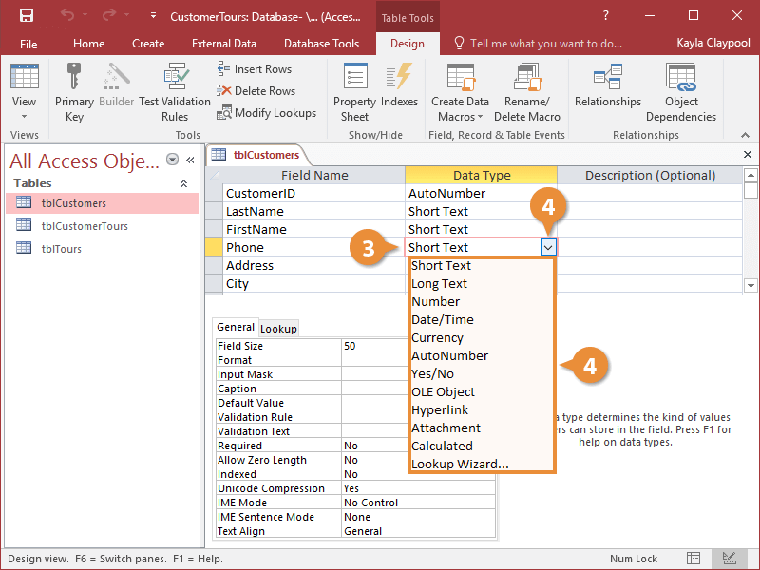Select Lookup Wizard... in data type list

click(x=461, y=464)
